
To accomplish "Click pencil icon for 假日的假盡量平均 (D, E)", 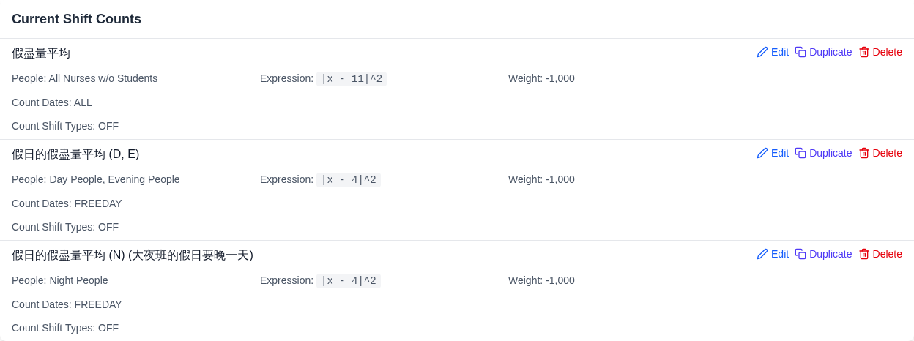I will (762, 153).
